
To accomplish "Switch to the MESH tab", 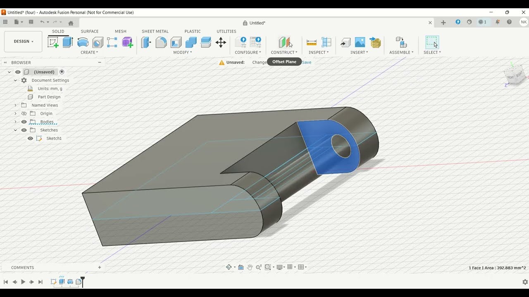I will (x=121, y=31).
